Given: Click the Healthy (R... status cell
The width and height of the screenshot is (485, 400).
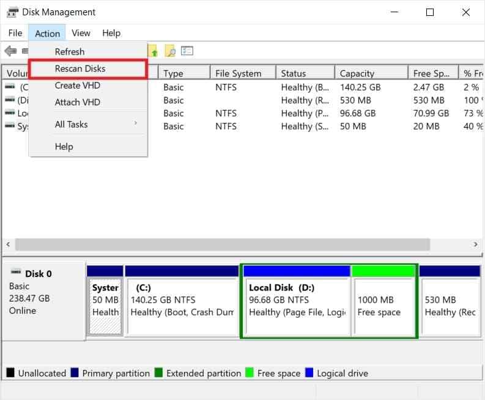Looking at the screenshot, I should [x=305, y=100].
